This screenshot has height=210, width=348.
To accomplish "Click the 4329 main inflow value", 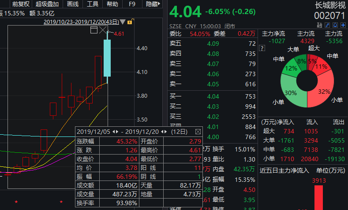I will coord(307,41).
